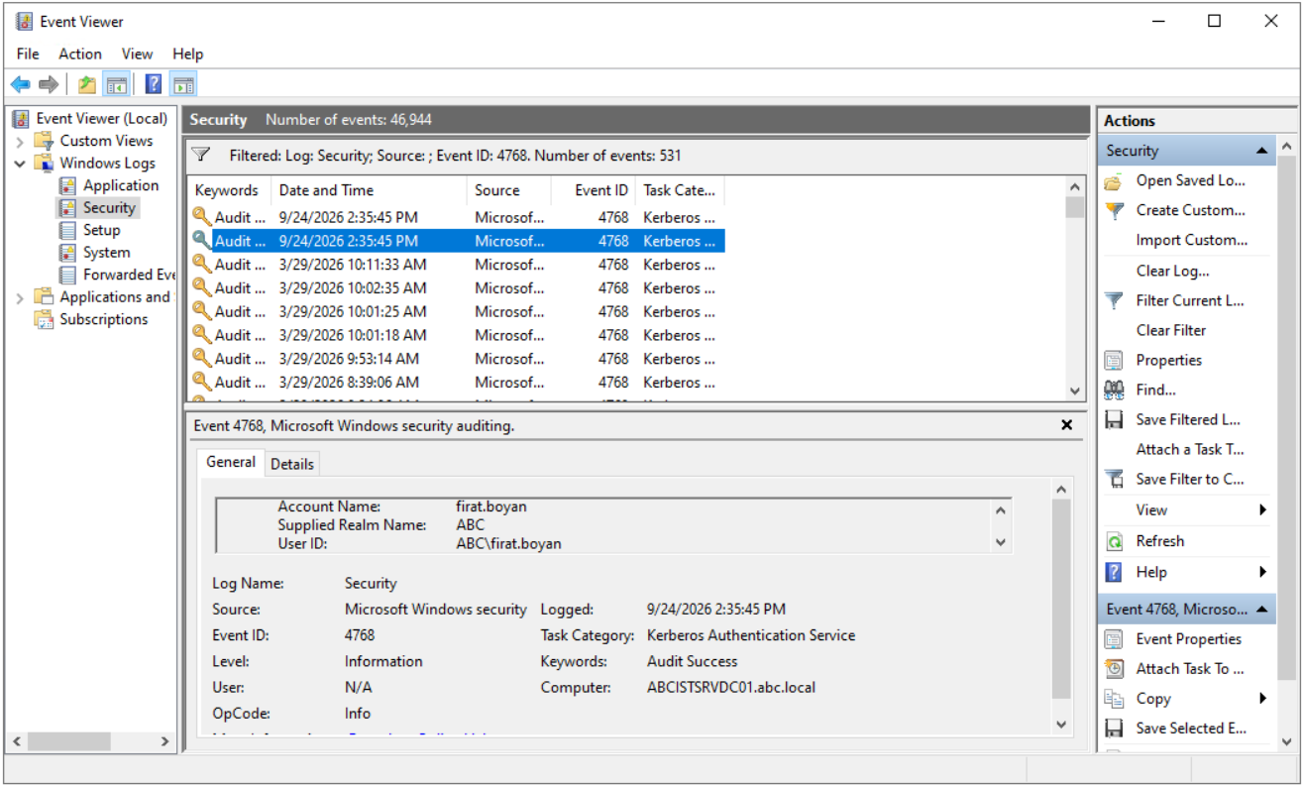1304x786 pixels.
Task: Expand the Custom Views tree node
Action: [x=20, y=141]
